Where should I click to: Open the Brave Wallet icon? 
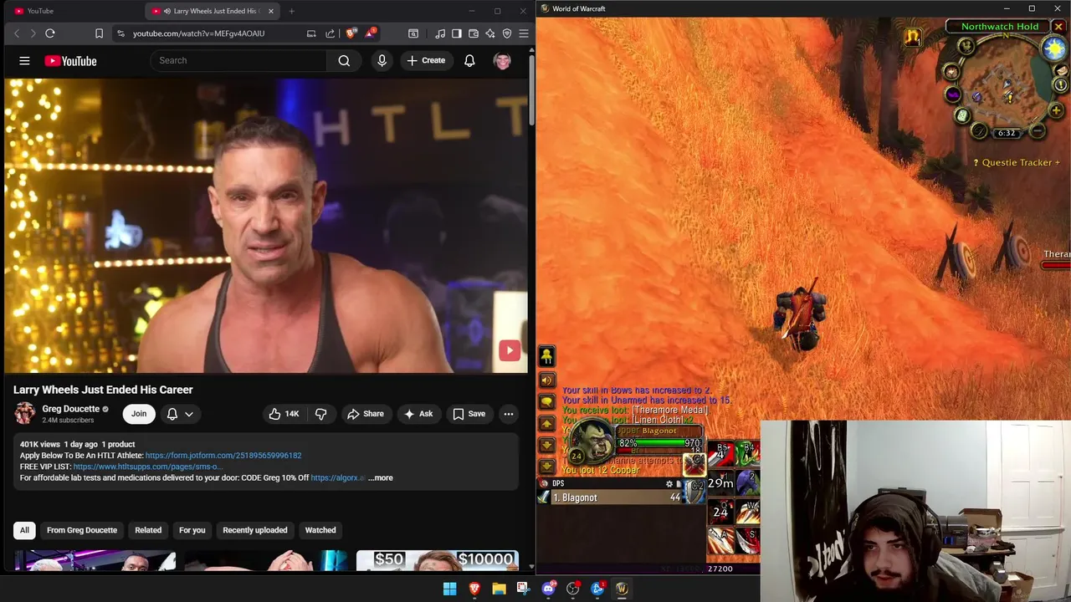point(474,33)
